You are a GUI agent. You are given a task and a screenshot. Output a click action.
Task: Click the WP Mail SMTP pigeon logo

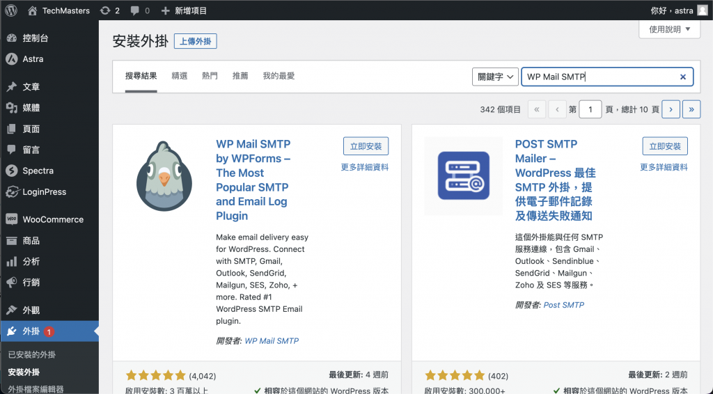[x=164, y=176]
